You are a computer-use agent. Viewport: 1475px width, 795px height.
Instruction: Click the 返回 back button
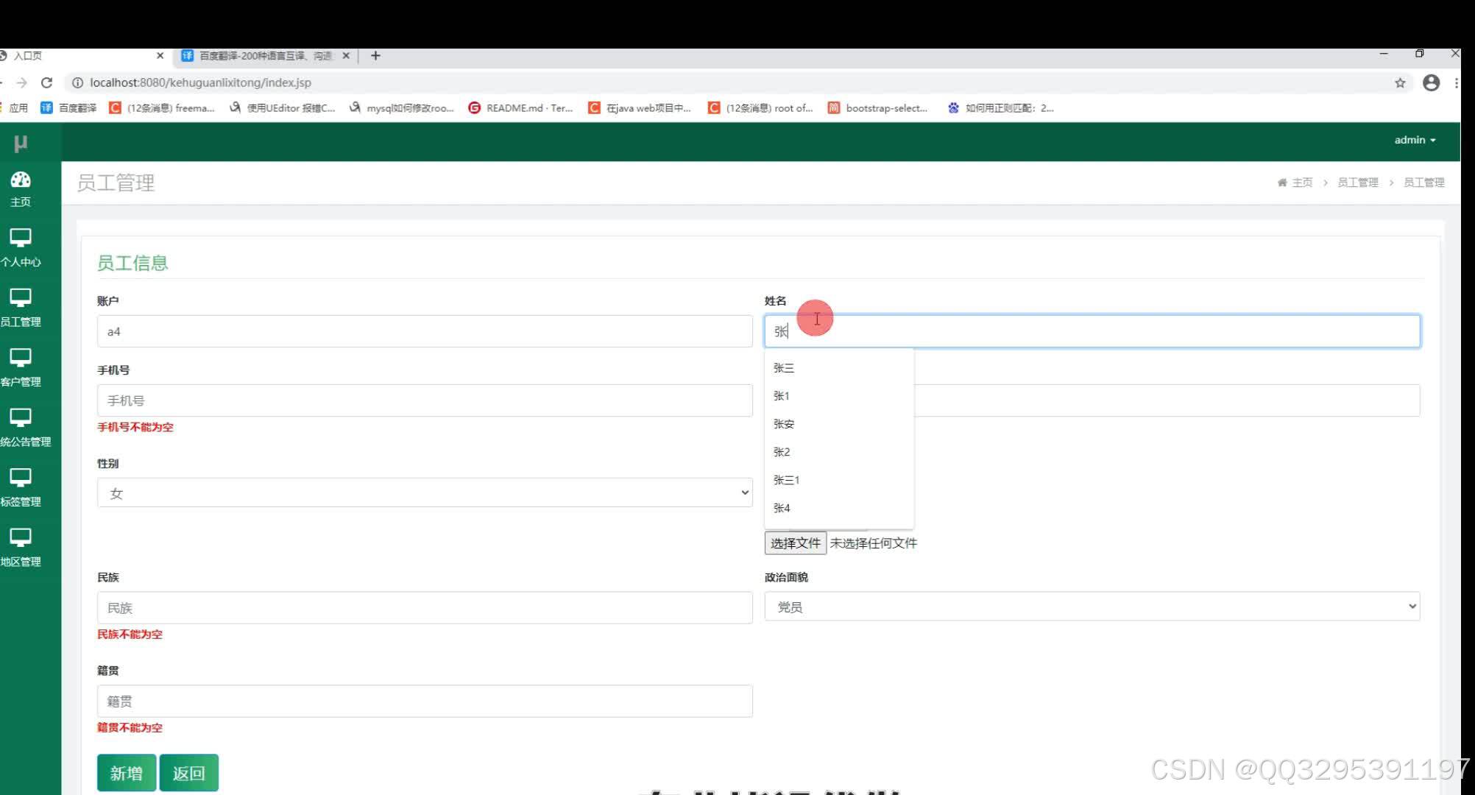point(189,772)
